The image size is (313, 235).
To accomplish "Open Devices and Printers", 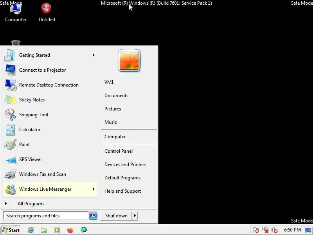I will (125, 164).
